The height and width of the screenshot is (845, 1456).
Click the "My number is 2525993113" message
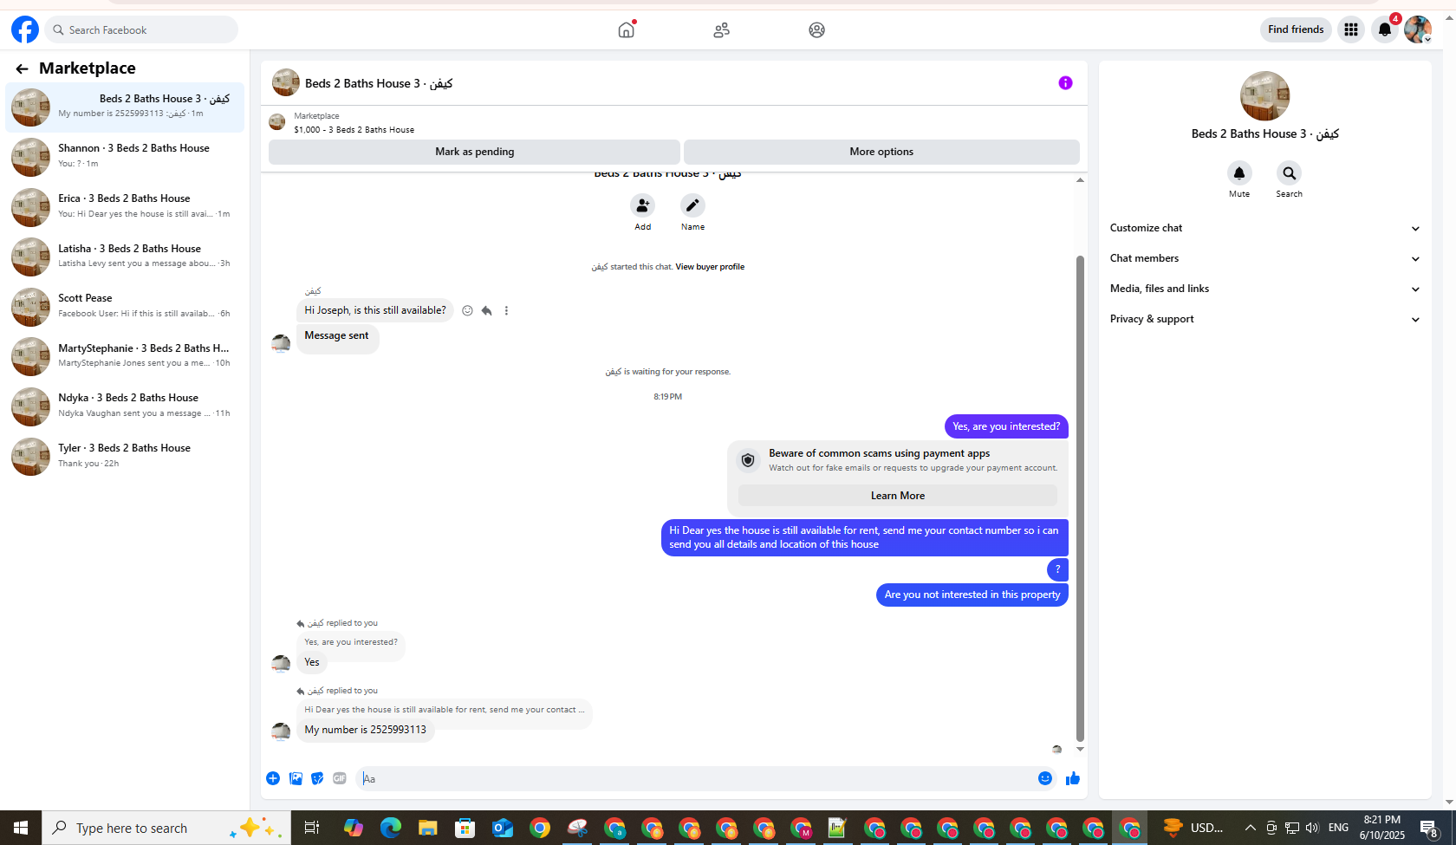(x=365, y=730)
